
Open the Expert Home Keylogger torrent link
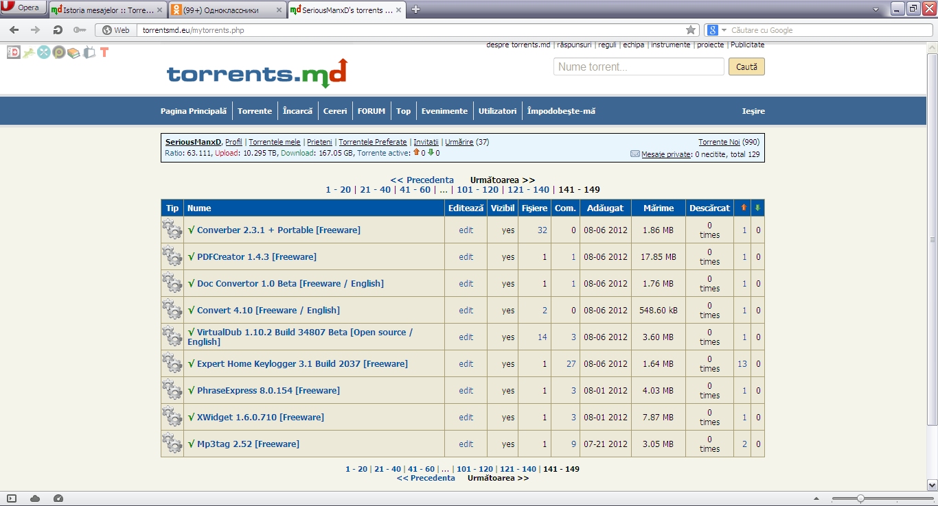pos(302,363)
